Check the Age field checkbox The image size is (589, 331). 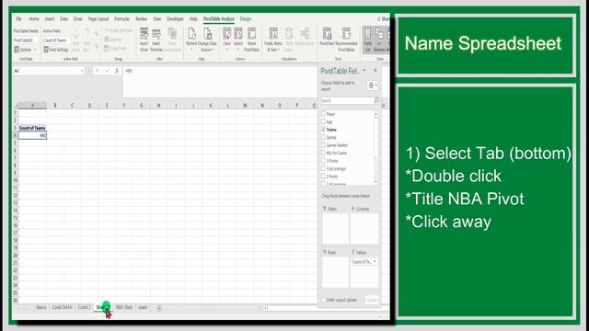pyautogui.click(x=323, y=121)
